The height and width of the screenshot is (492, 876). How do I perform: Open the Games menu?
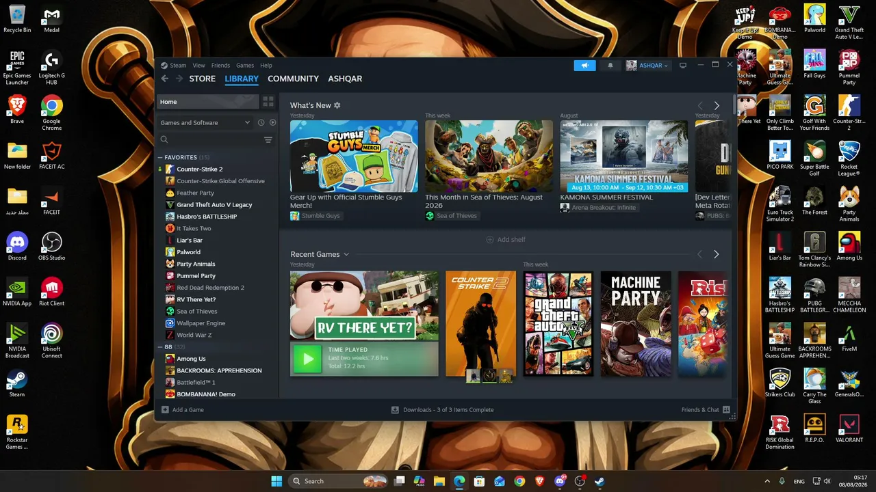tap(245, 66)
